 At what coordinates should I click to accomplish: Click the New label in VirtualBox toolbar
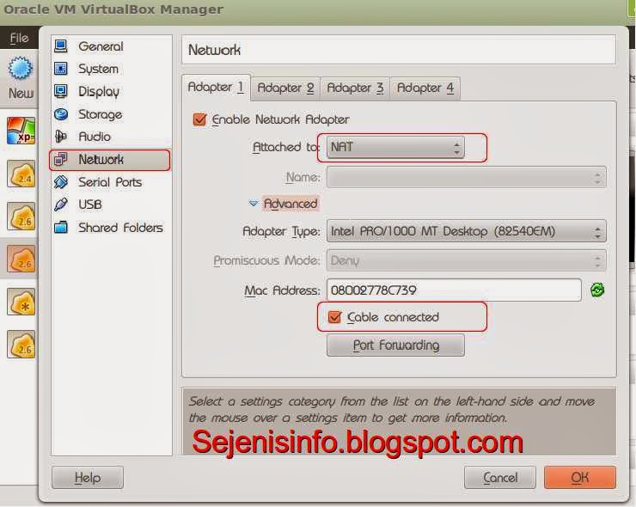click(x=21, y=94)
